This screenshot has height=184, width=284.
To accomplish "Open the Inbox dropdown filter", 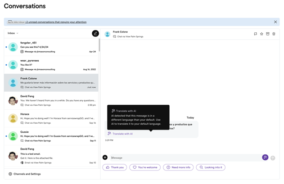I will click(13, 33).
